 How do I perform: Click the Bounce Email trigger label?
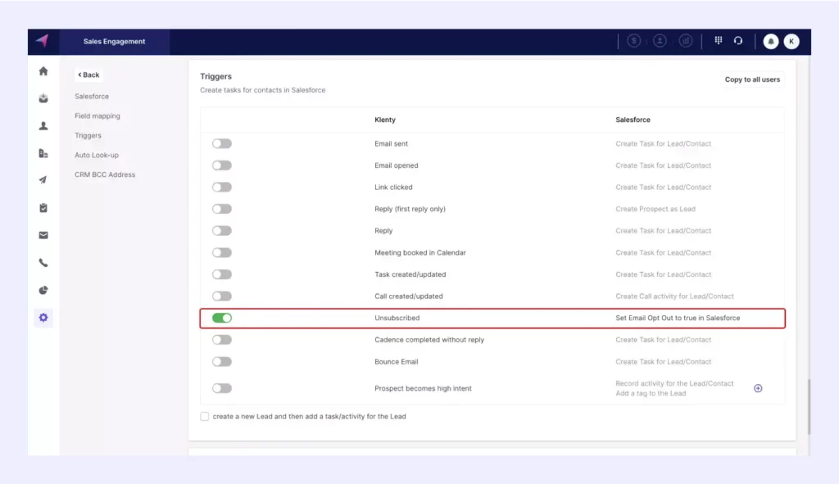(397, 361)
